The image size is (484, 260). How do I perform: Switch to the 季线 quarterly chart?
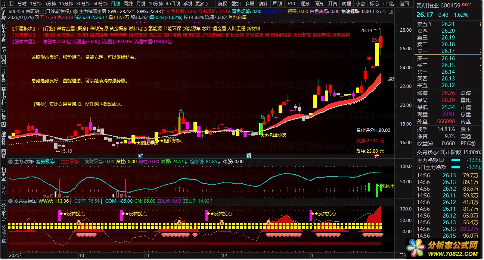pyautogui.click(x=187, y=3)
